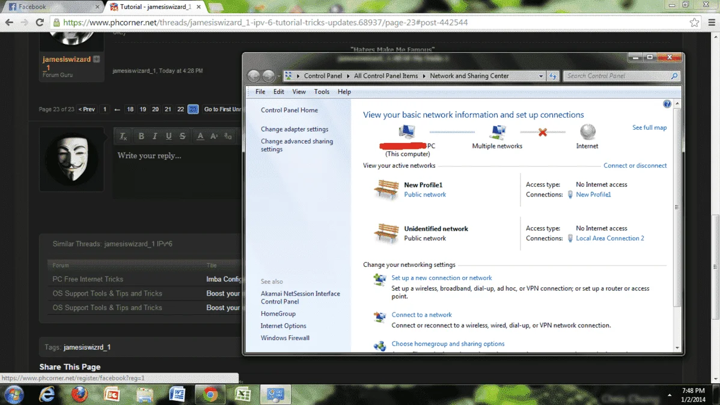
Task: Open font size option in editor
Action: click(x=214, y=136)
